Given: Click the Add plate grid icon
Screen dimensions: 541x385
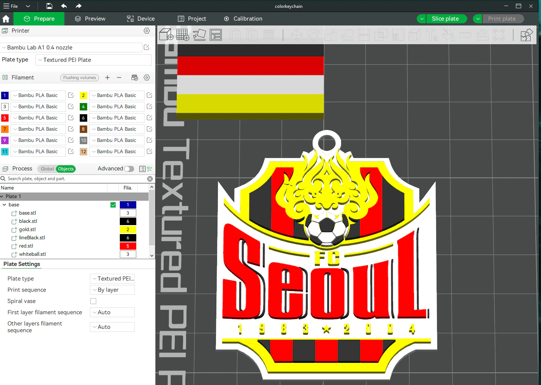Looking at the screenshot, I should pos(183,35).
